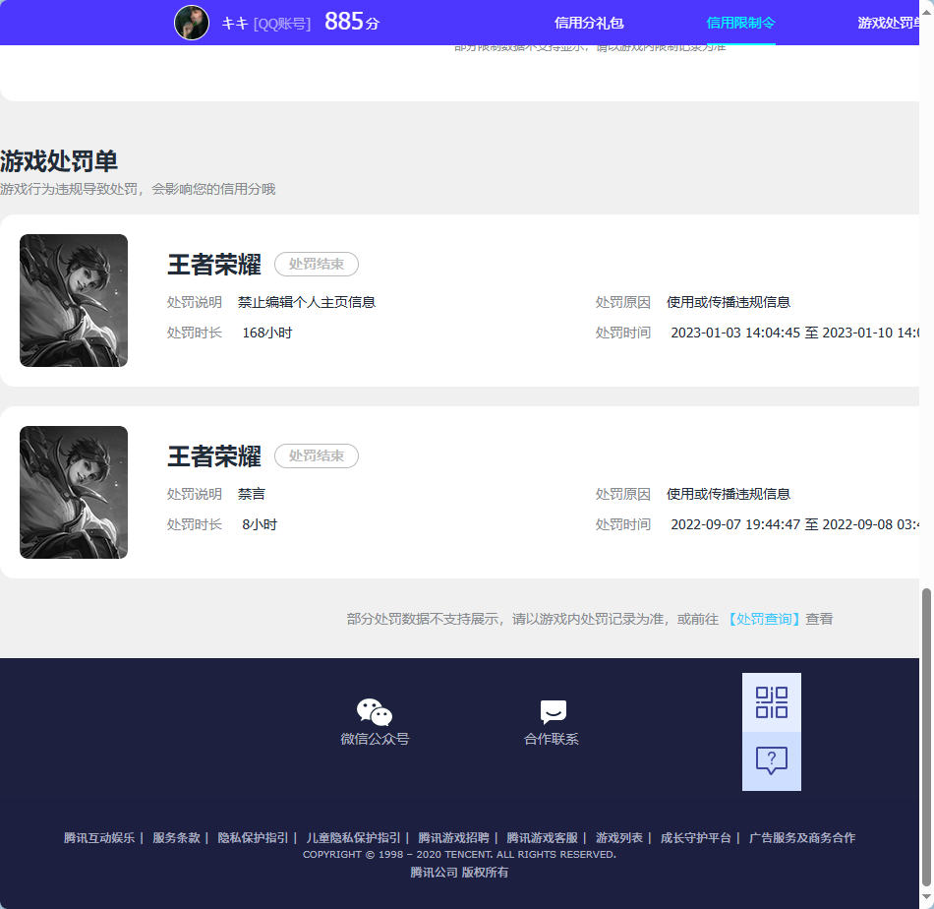Image resolution: width=934 pixels, height=909 pixels.
Task: Click the game thumbnail of the 168小时 penalty card
Action: 74,300
